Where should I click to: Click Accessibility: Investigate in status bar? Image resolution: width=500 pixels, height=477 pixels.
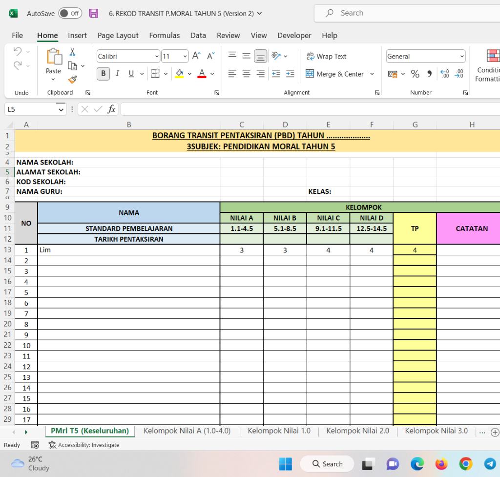[x=83, y=445]
